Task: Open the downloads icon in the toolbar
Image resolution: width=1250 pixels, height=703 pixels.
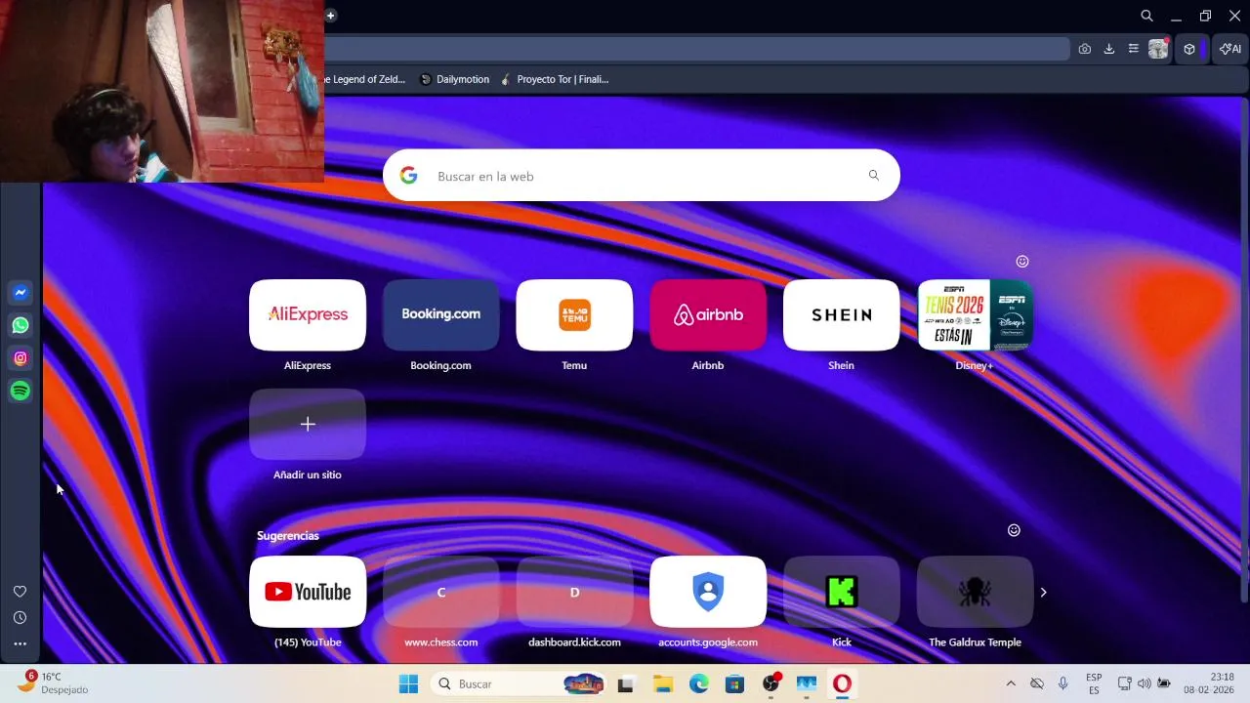Action: click(x=1109, y=49)
